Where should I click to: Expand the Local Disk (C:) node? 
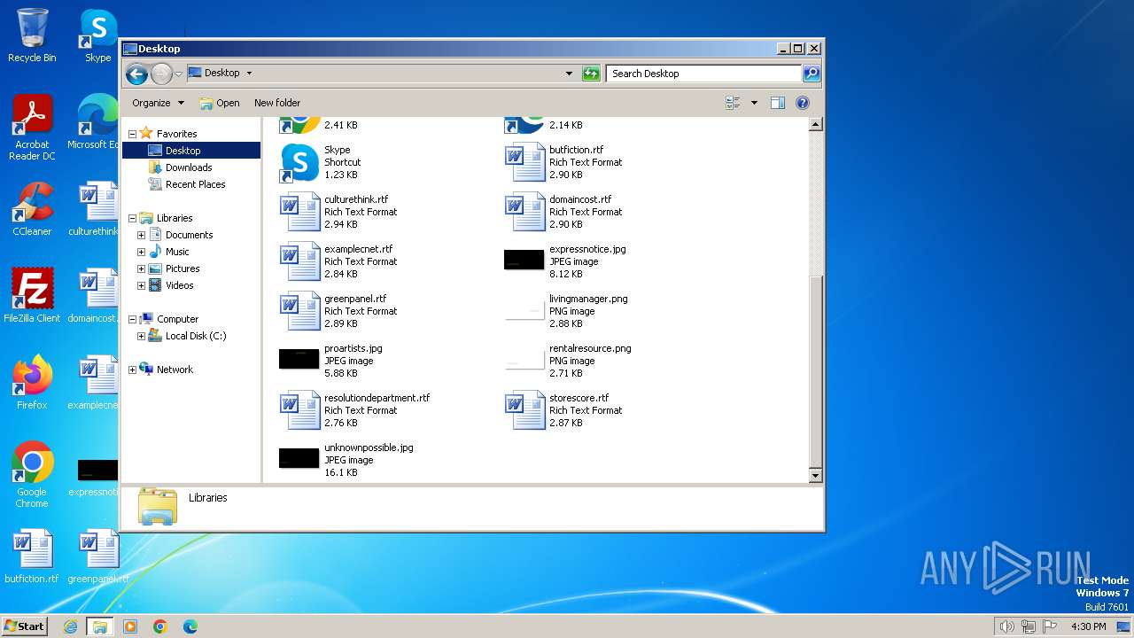[x=141, y=336]
